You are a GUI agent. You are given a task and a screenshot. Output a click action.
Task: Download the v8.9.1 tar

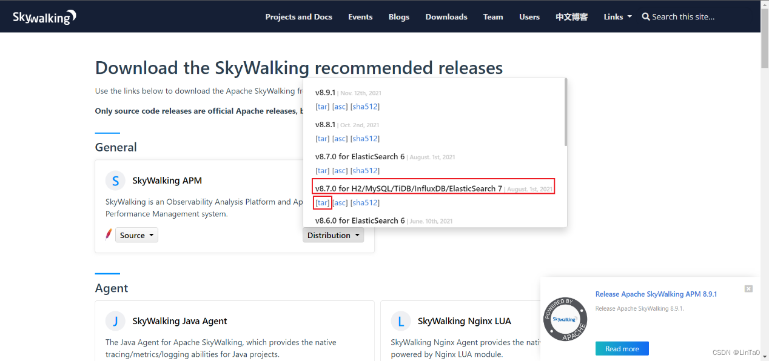click(x=323, y=107)
